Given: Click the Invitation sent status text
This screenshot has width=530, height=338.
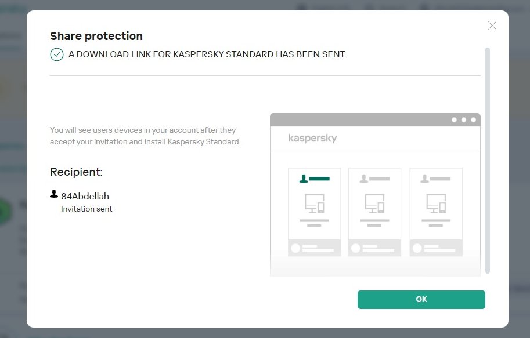Looking at the screenshot, I should pos(86,209).
